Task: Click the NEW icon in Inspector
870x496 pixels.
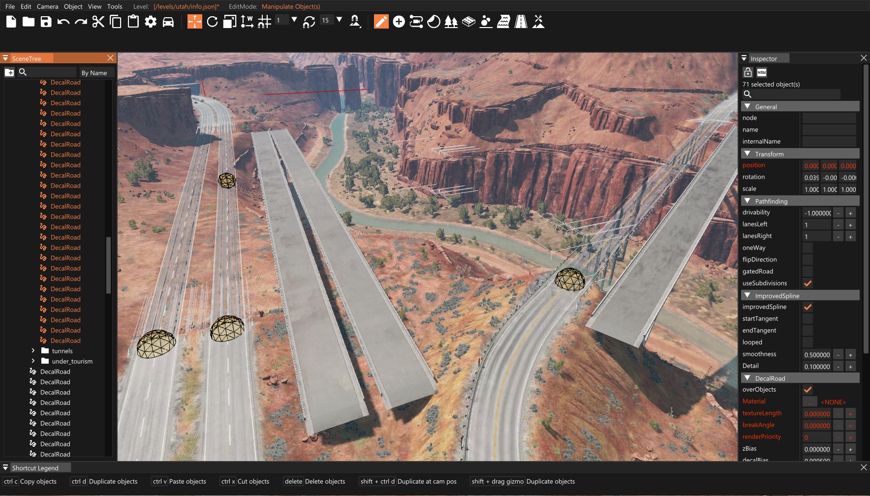Action: click(x=762, y=72)
